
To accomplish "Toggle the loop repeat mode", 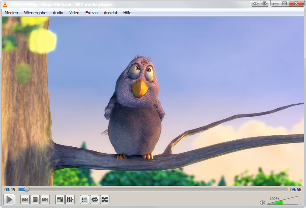I will pos(94,200).
